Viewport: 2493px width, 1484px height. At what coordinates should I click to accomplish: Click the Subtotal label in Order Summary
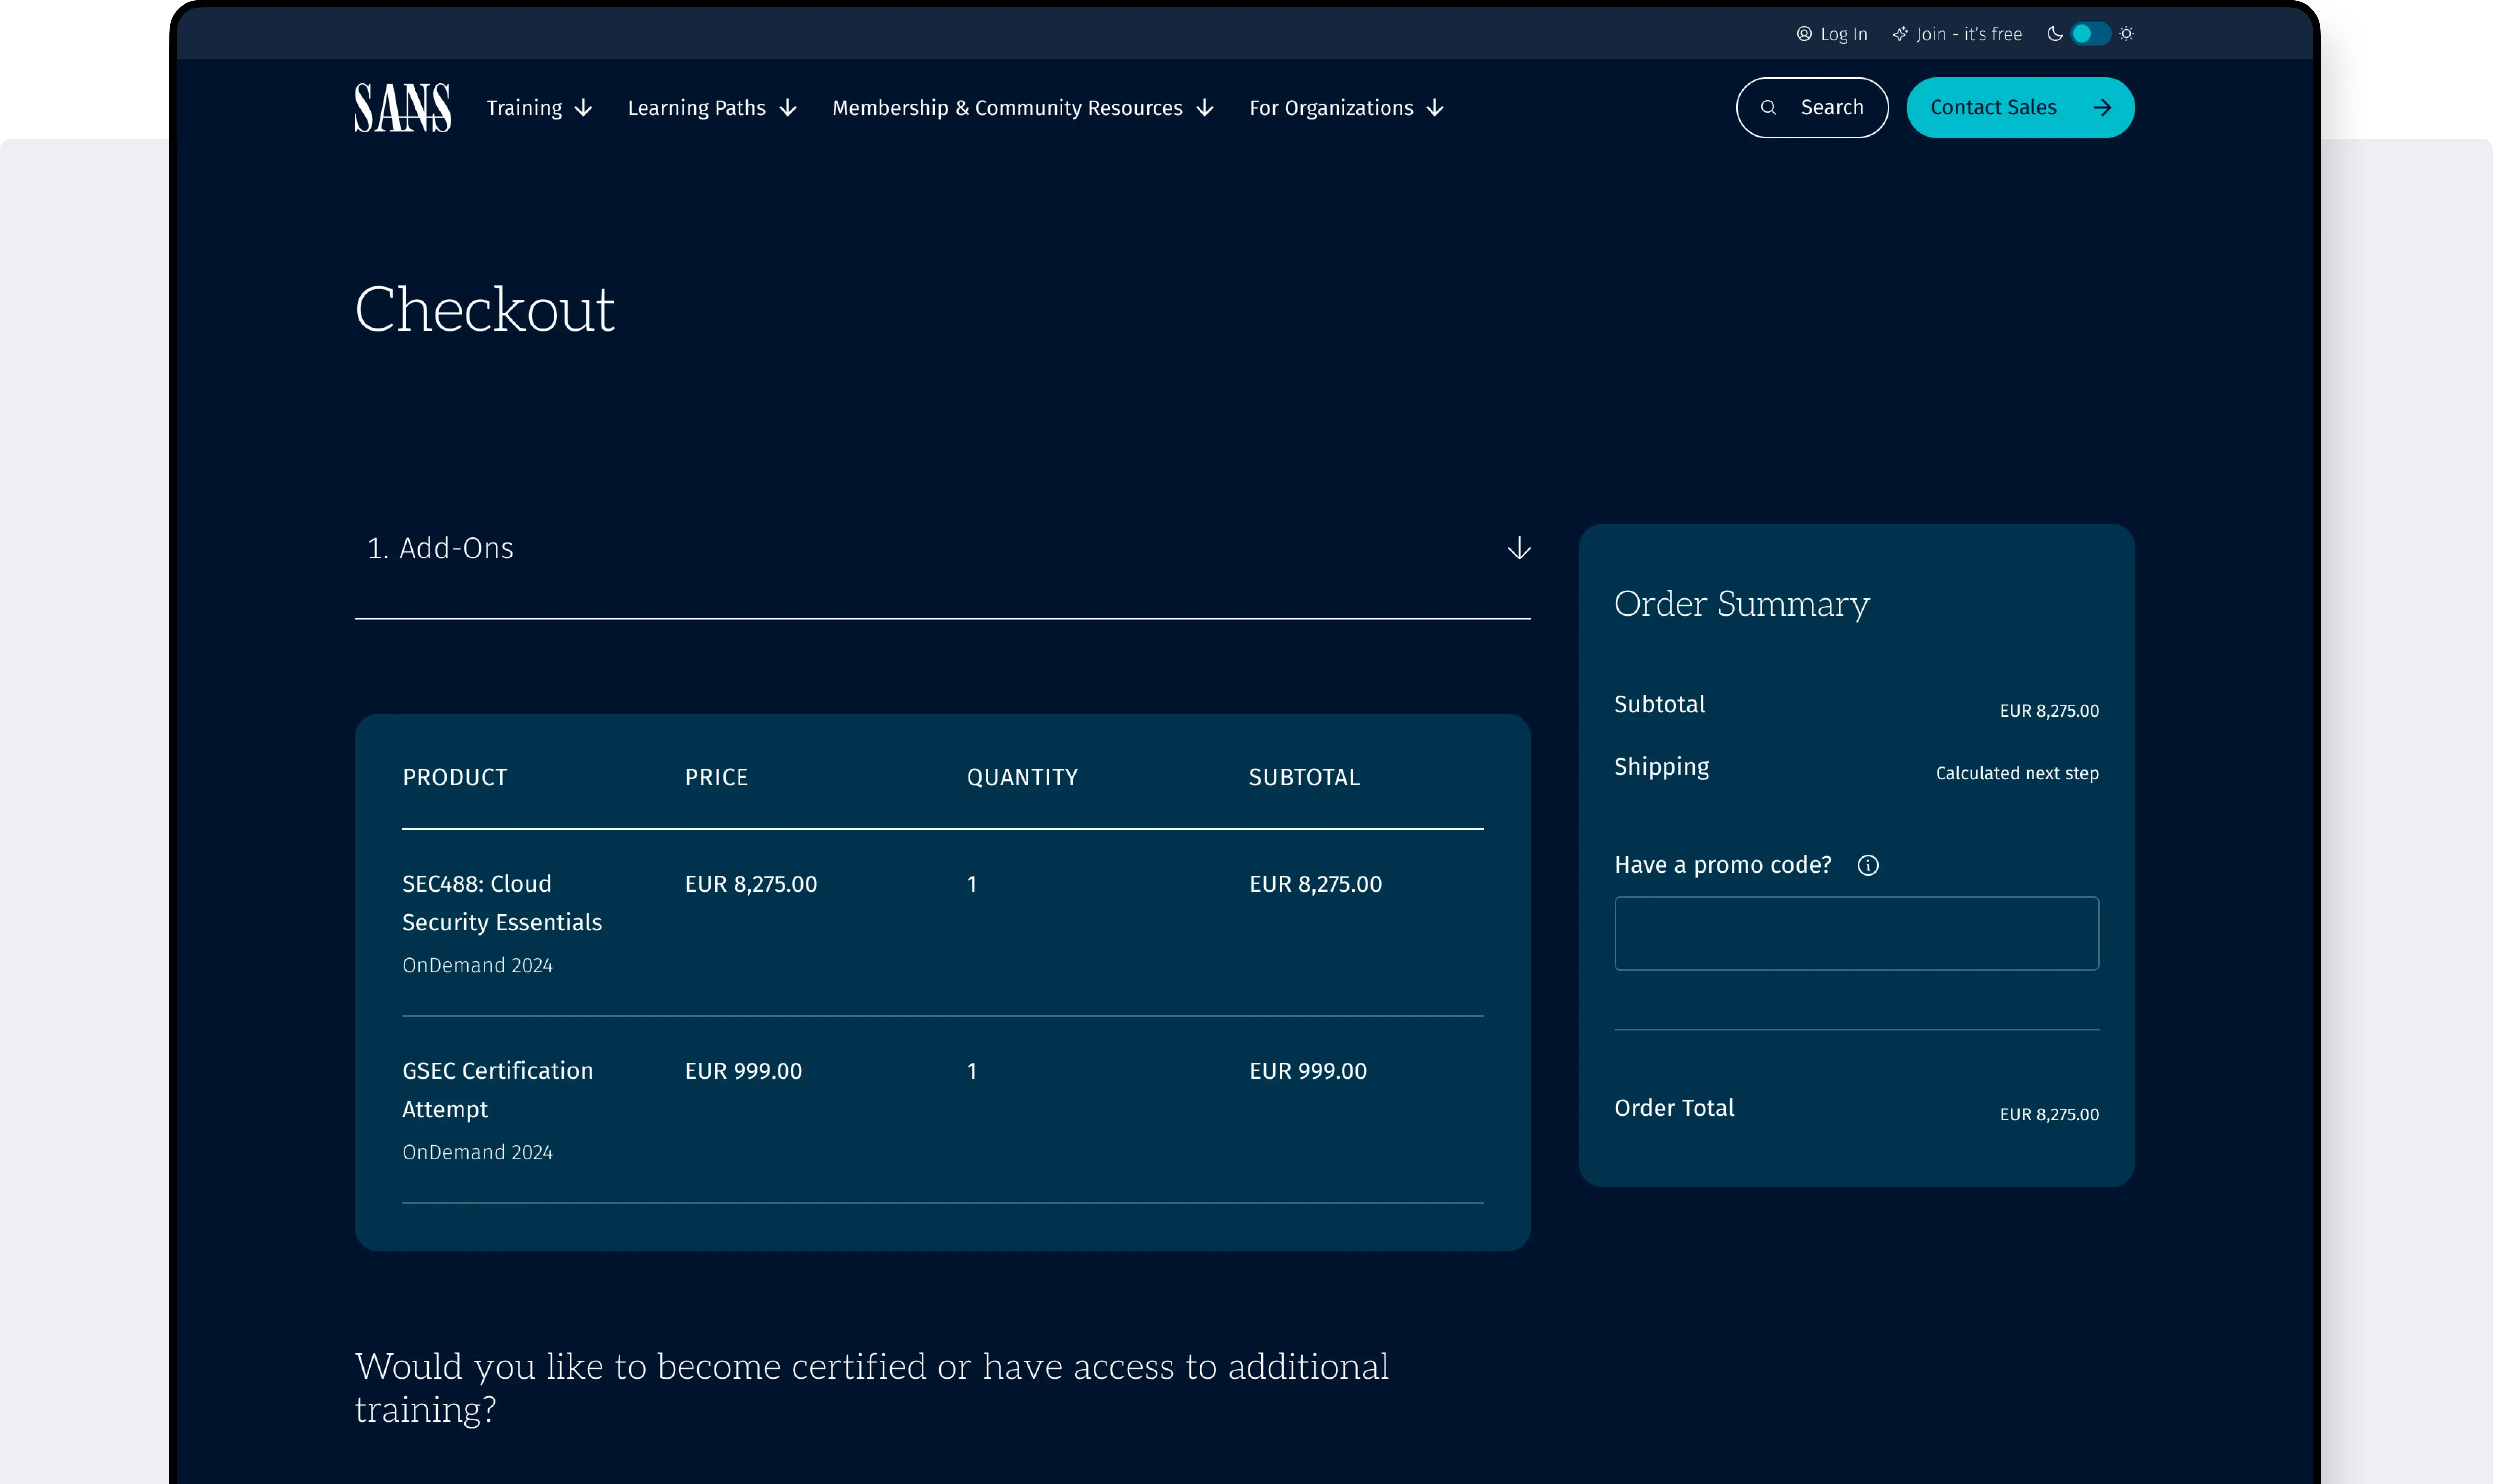[1659, 704]
